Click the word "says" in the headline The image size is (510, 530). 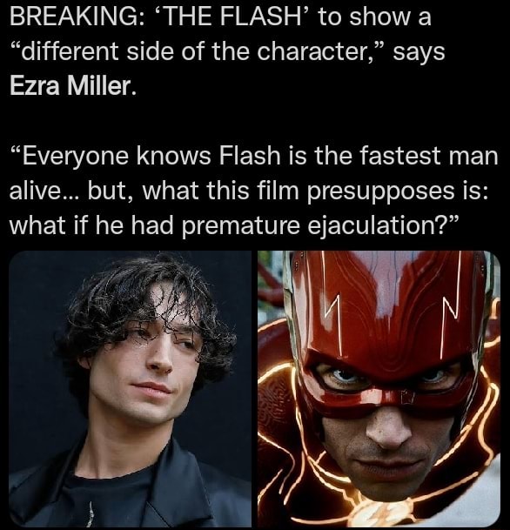point(419,53)
